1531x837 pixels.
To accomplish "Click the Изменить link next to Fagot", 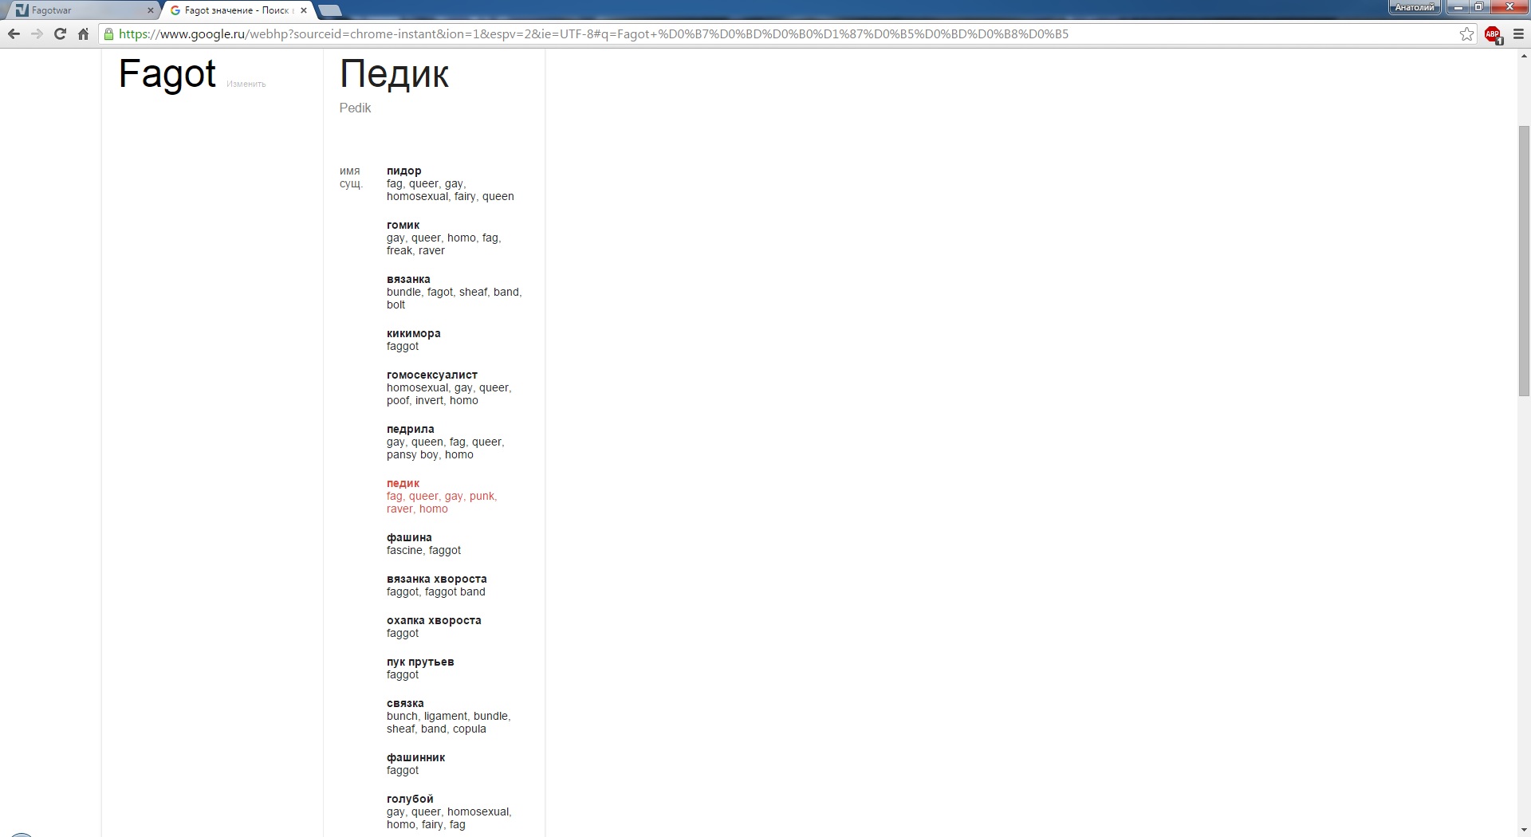I will (x=246, y=84).
